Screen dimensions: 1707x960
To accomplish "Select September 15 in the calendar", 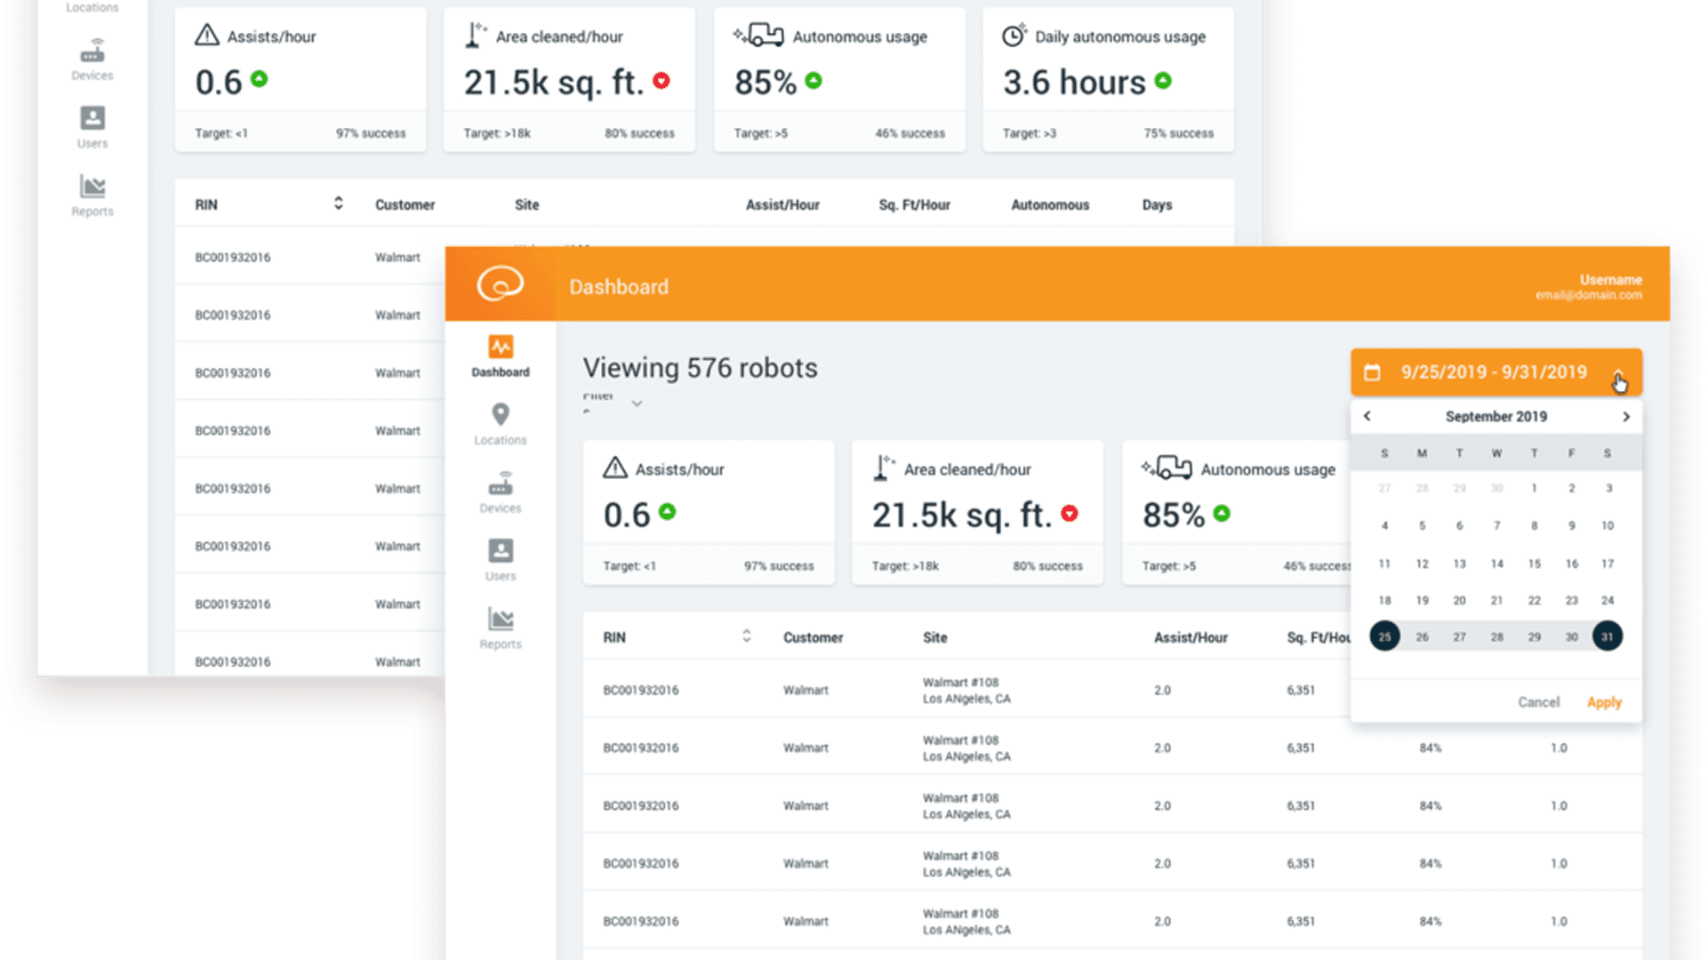I will (1534, 564).
